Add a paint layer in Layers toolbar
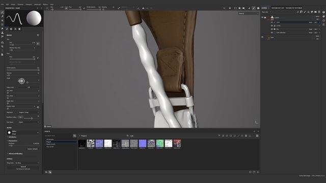 click(x=305, y=12)
